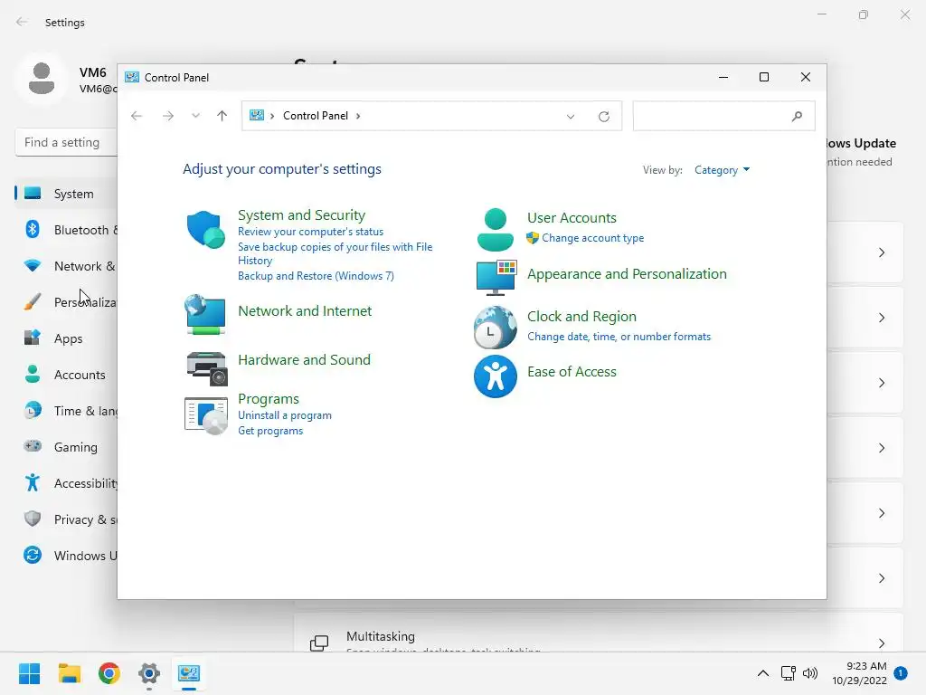The height and width of the screenshot is (695, 926).
Task: Go up one level in Control Panel
Action: click(x=222, y=116)
